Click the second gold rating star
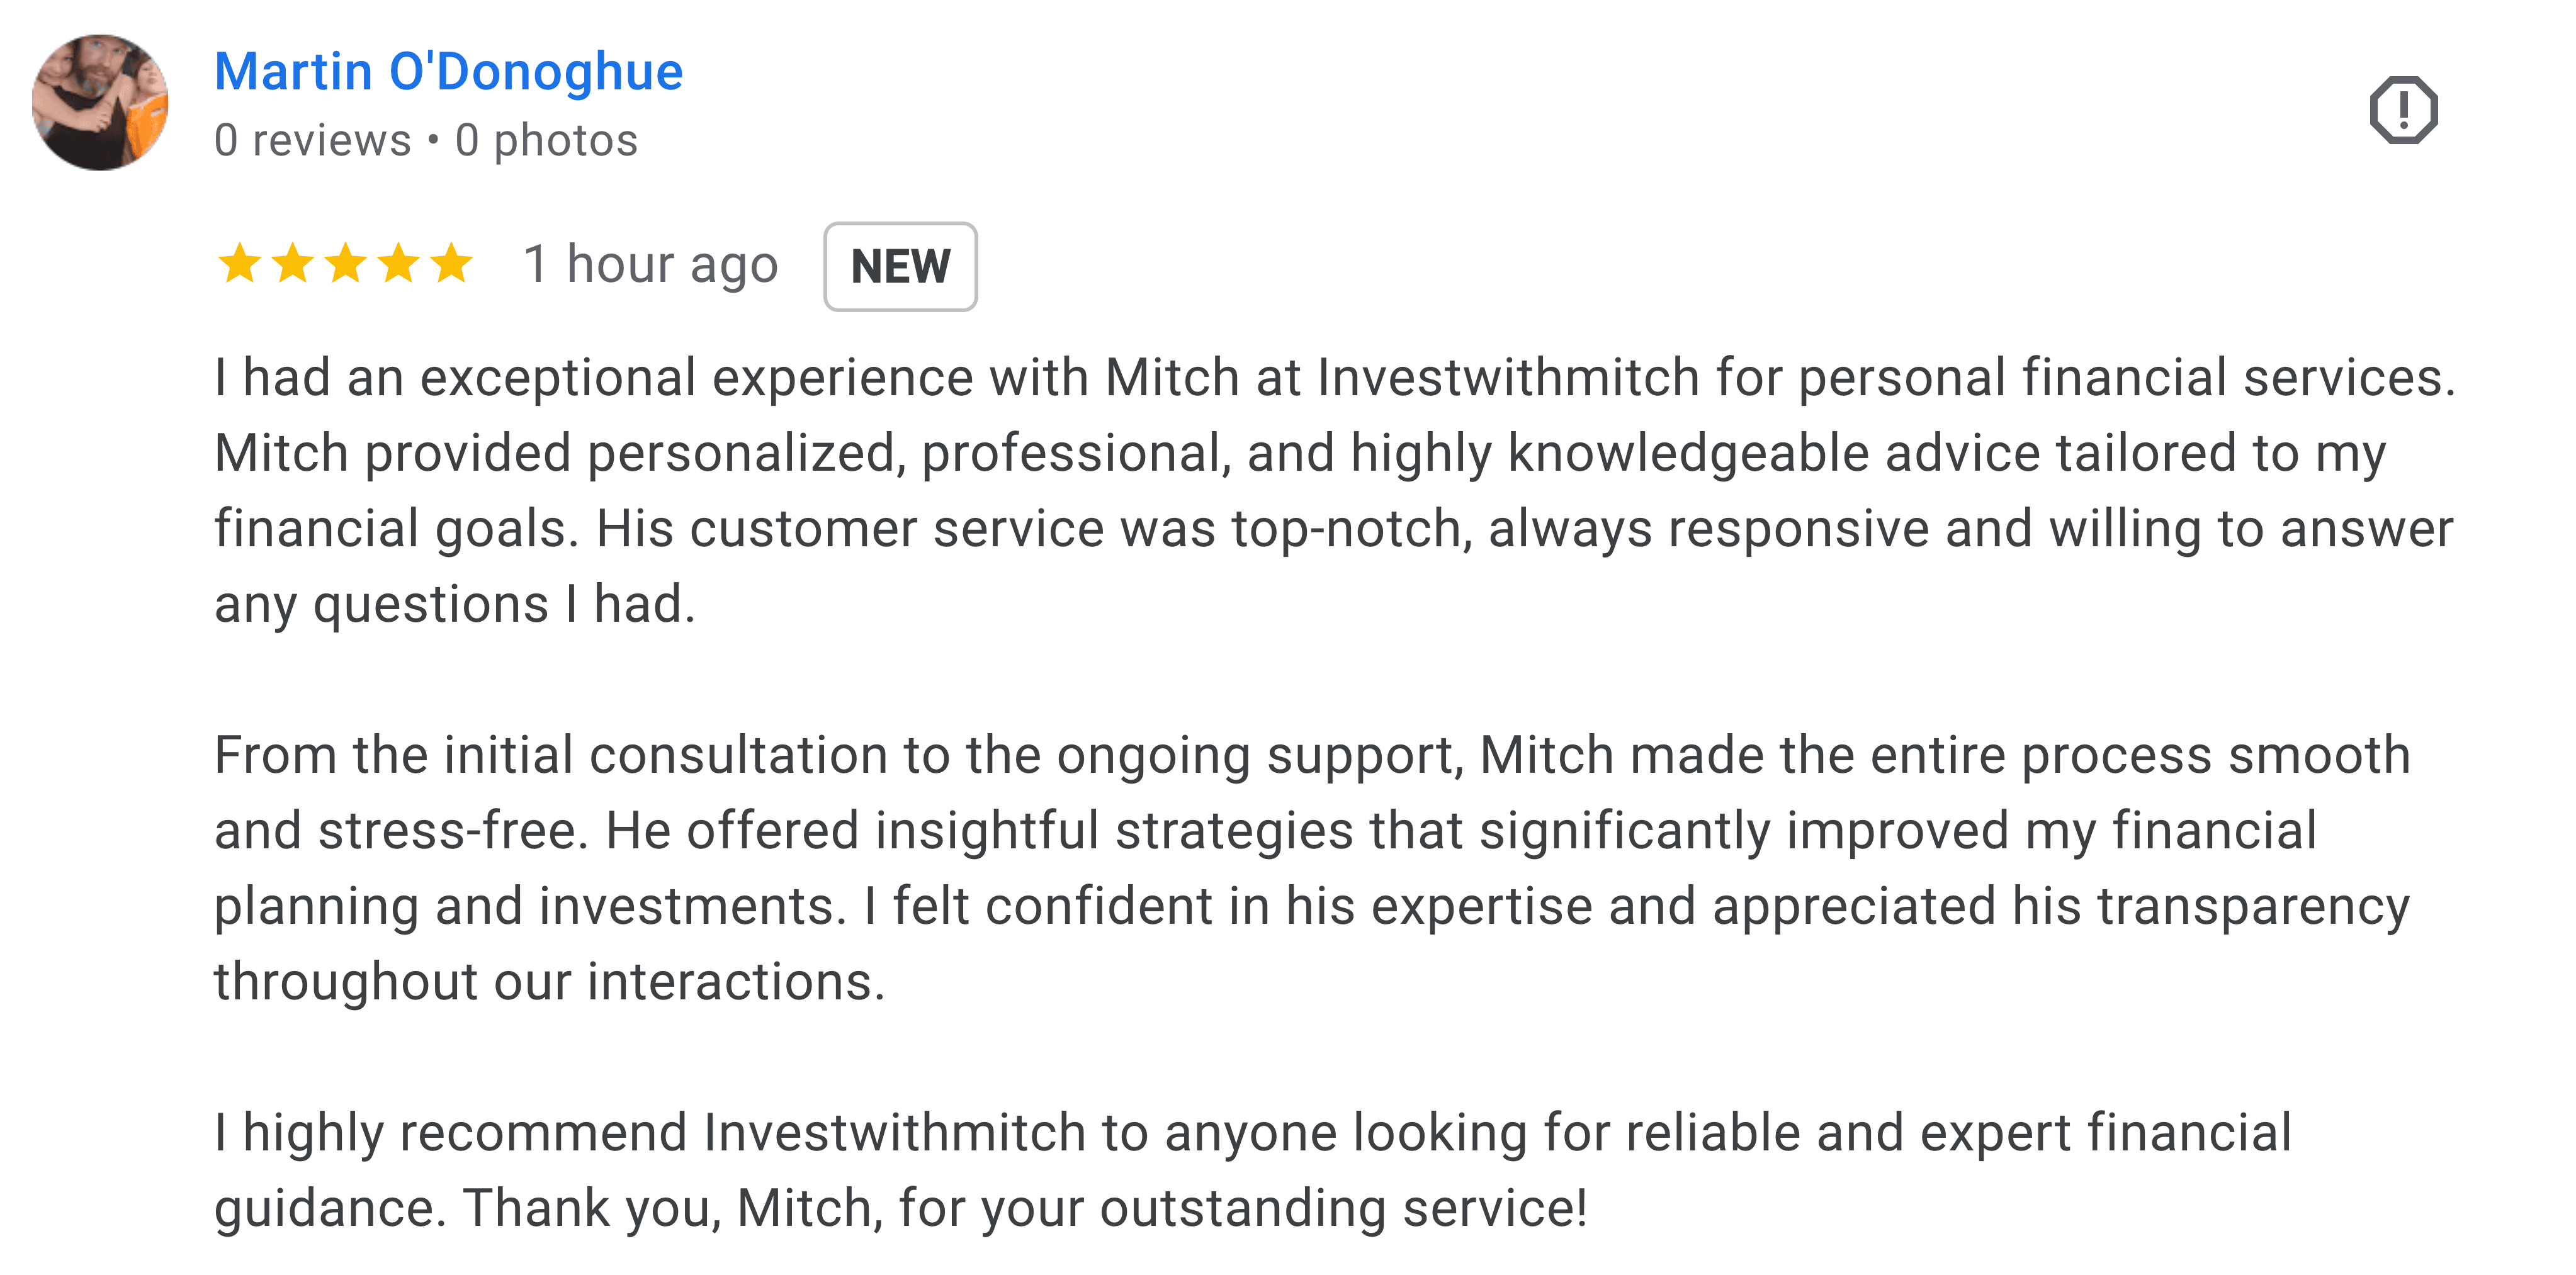This screenshot has width=2576, height=1275. tap(293, 264)
